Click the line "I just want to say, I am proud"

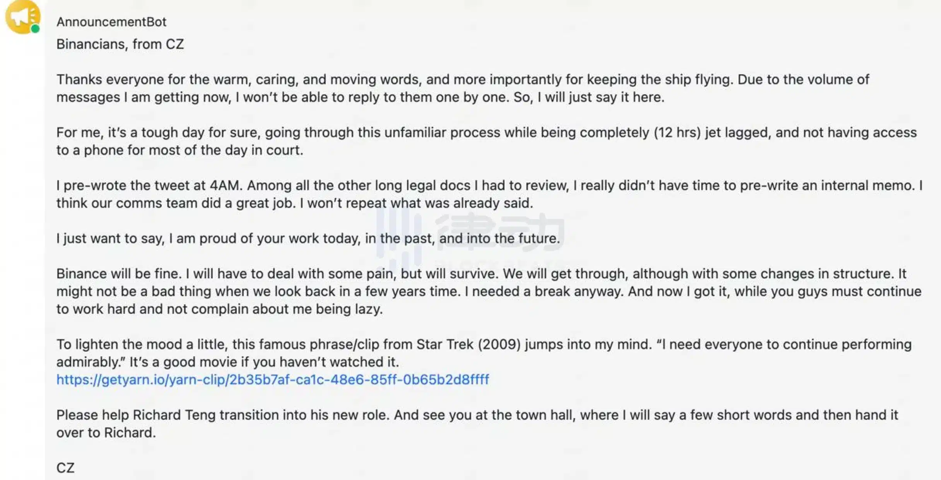coord(308,238)
